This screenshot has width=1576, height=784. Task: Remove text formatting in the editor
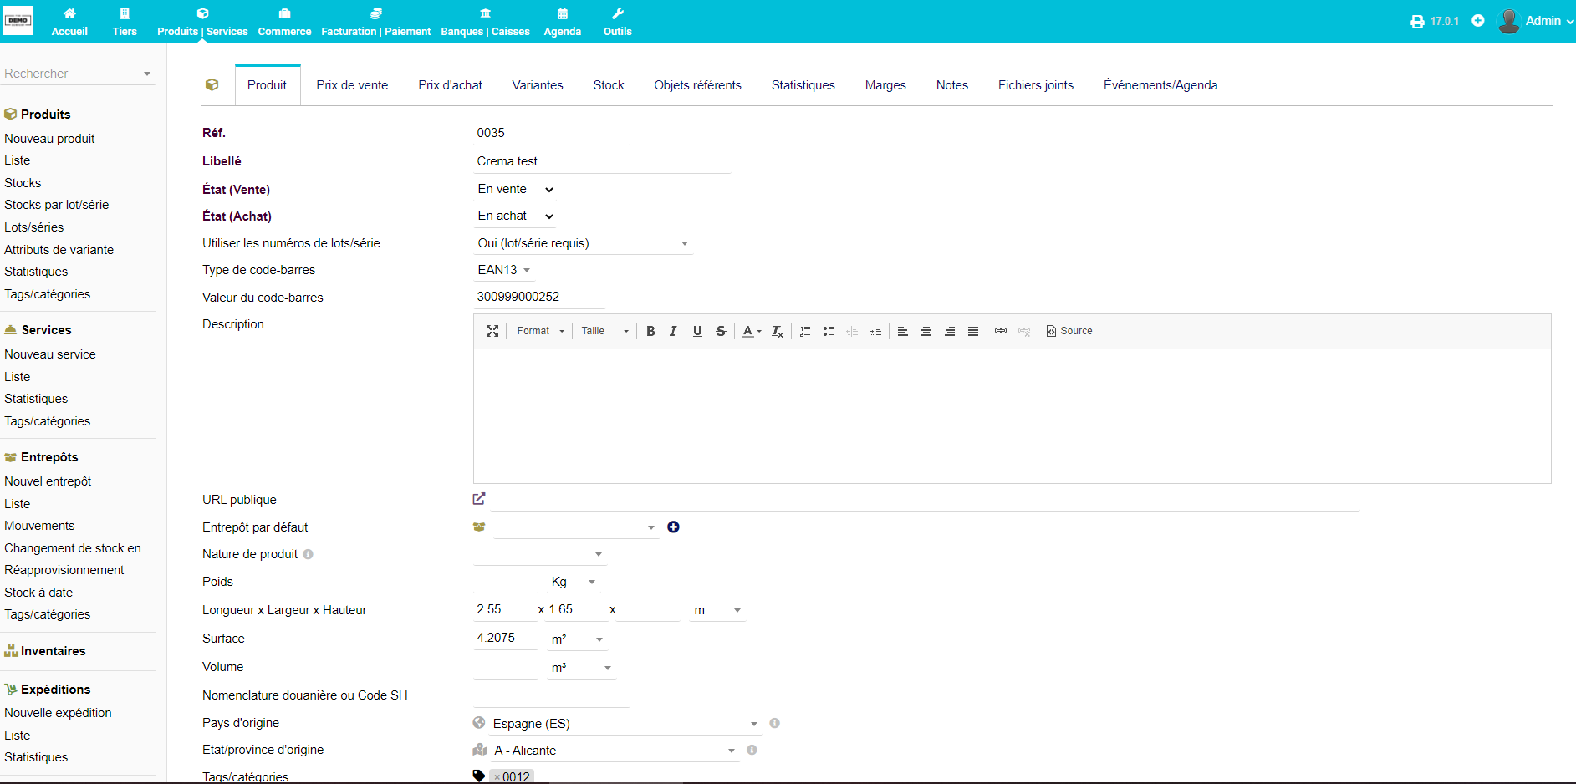click(x=778, y=331)
